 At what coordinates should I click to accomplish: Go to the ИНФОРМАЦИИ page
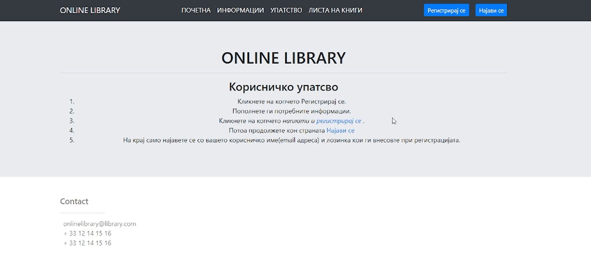(x=240, y=10)
